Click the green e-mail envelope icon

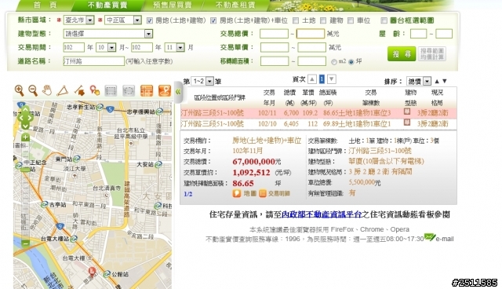(x=430, y=237)
